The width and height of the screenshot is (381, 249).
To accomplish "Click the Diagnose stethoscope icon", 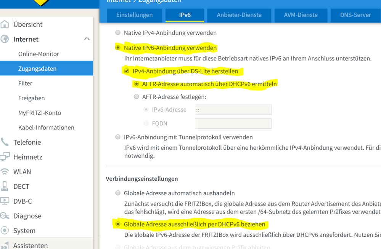I will pyautogui.click(x=4, y=216).
